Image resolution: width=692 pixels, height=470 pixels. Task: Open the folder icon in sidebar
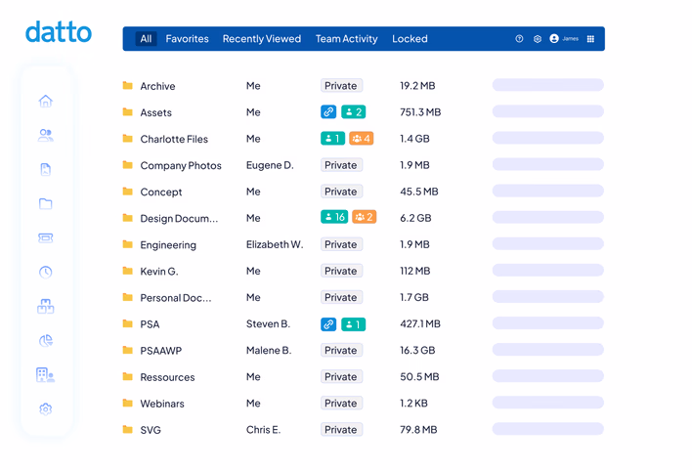coord(46,203)
